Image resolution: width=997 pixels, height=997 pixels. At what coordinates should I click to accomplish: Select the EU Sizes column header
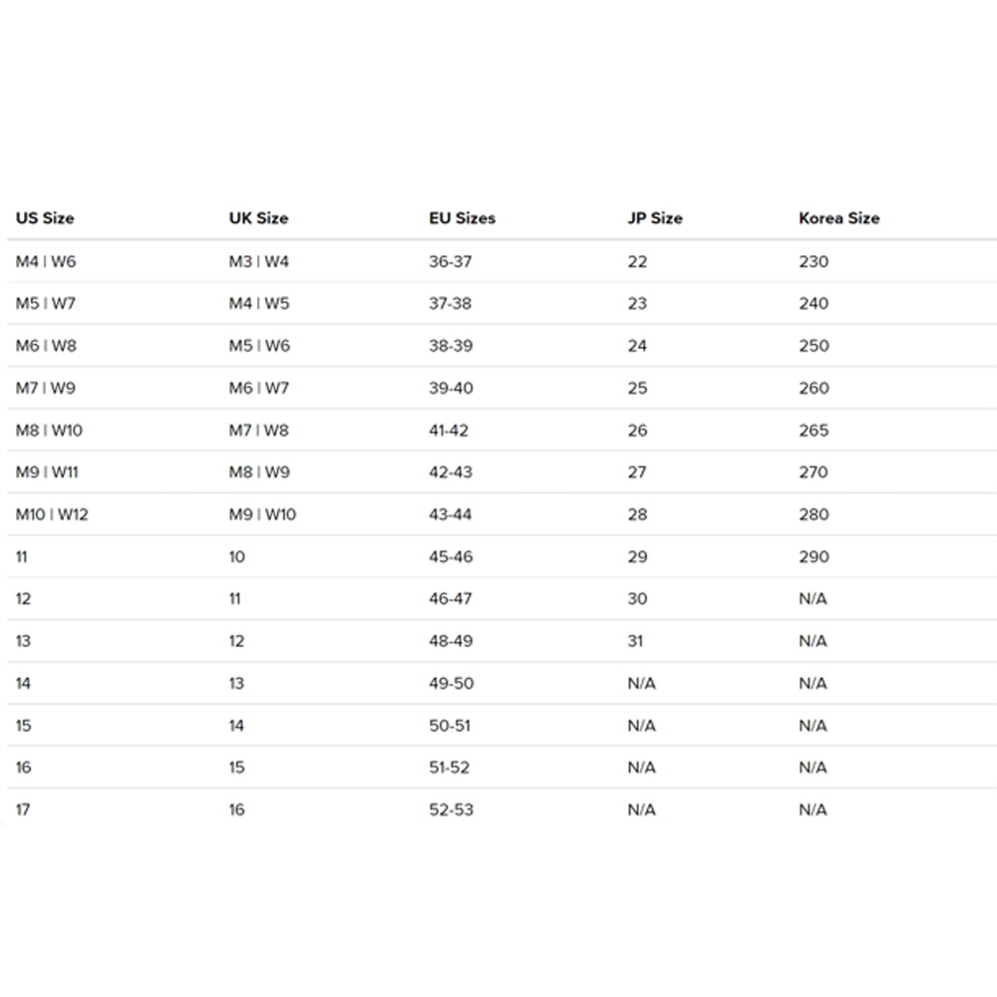coord(462,218)
